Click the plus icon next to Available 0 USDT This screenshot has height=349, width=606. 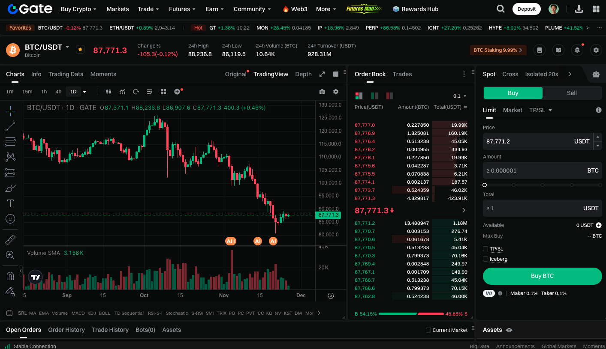click(599, 225)
